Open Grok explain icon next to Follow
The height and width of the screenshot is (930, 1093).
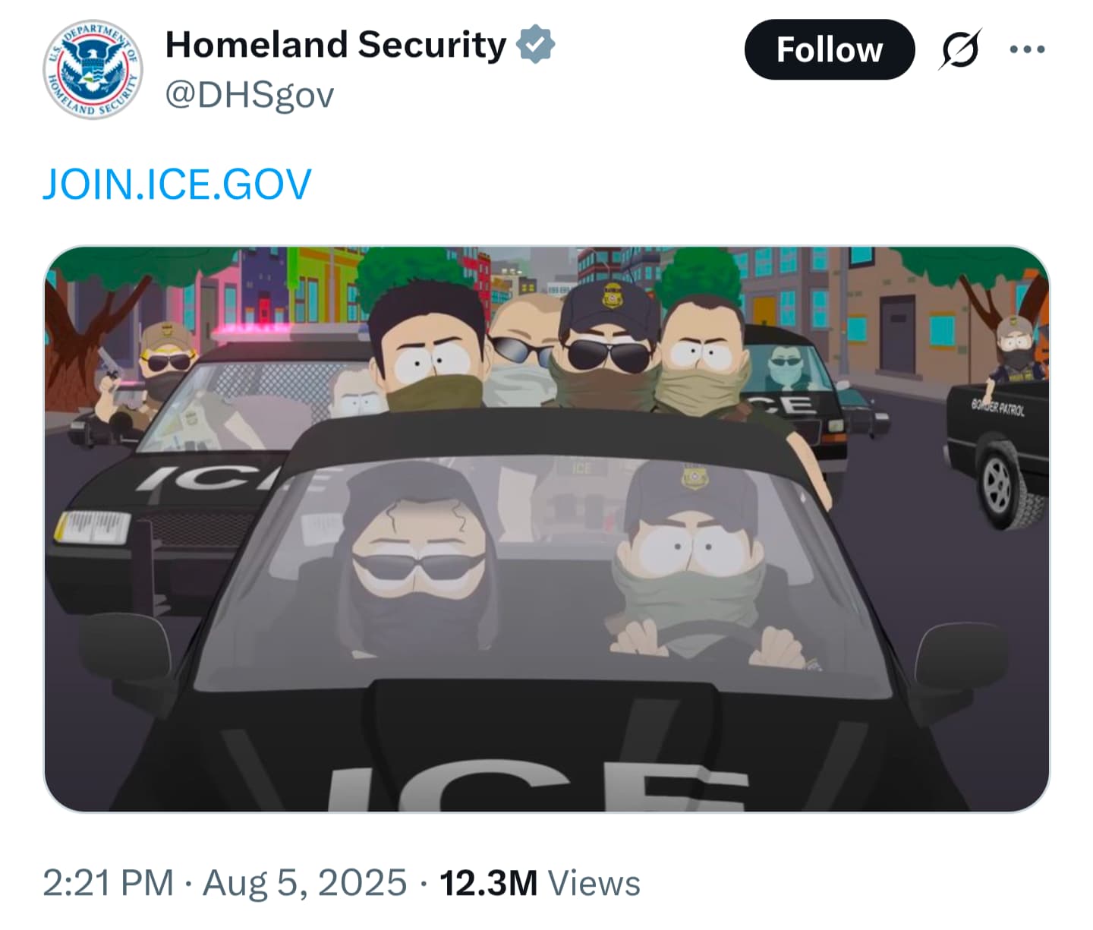tap(960, 50)
